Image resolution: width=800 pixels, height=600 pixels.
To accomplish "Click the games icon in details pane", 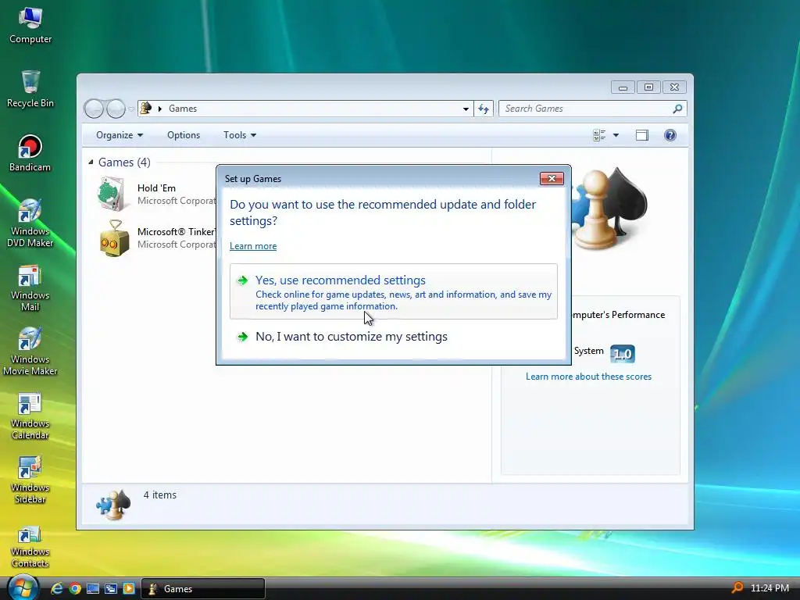I will 113,505.
